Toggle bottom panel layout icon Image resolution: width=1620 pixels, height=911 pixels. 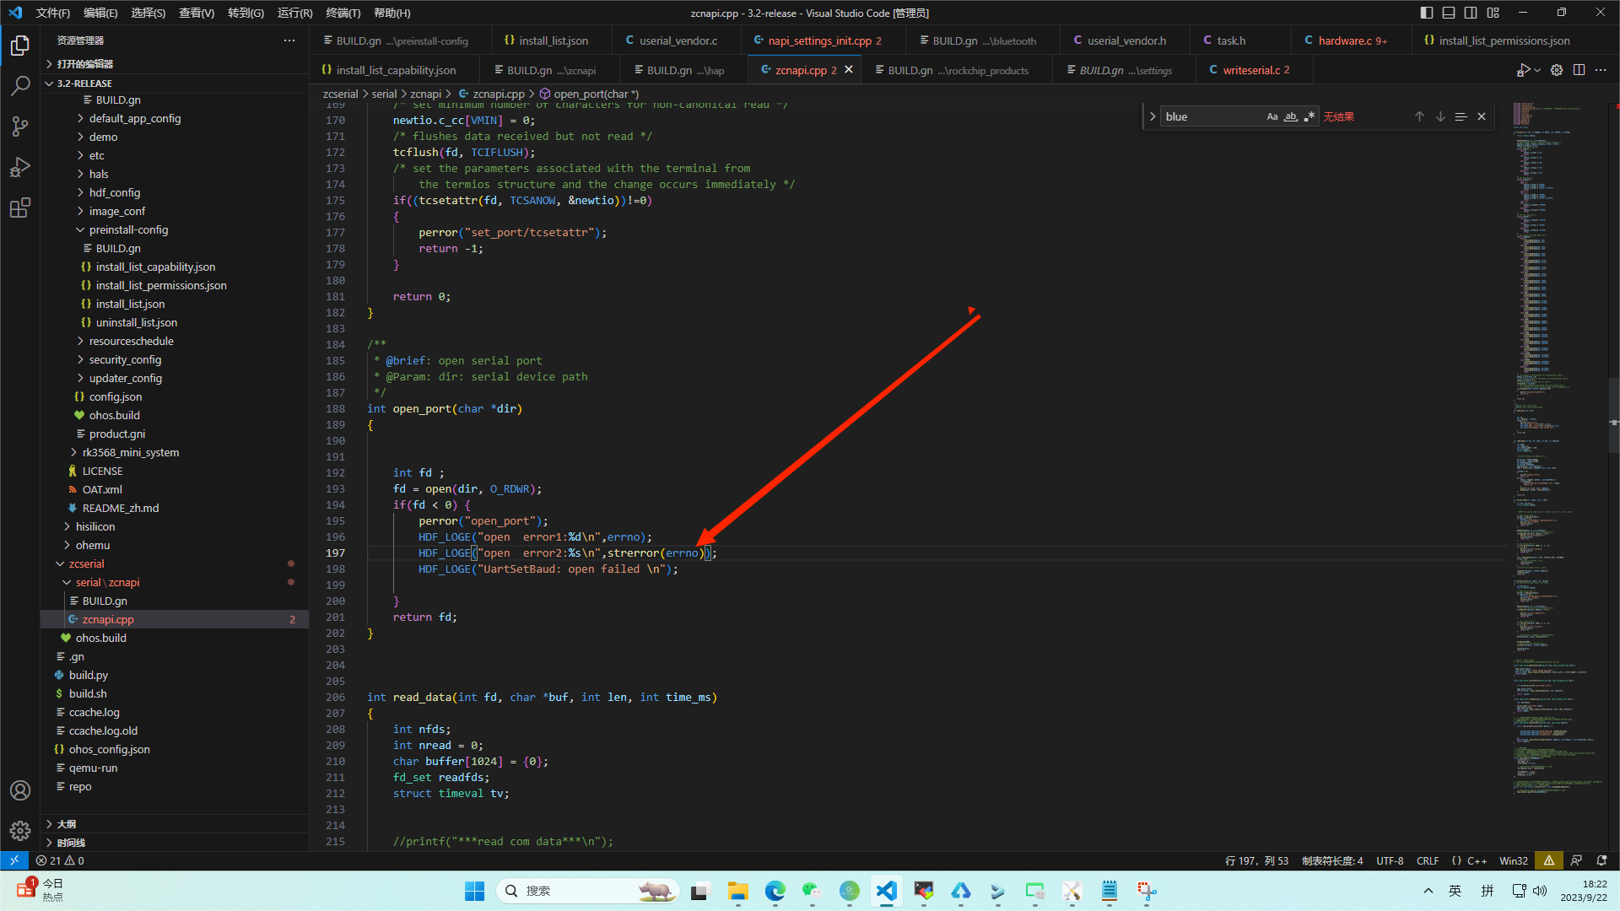click(1449, 13)
